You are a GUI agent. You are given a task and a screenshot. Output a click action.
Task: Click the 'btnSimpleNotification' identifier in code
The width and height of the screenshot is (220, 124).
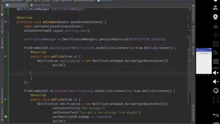[73, 91]
